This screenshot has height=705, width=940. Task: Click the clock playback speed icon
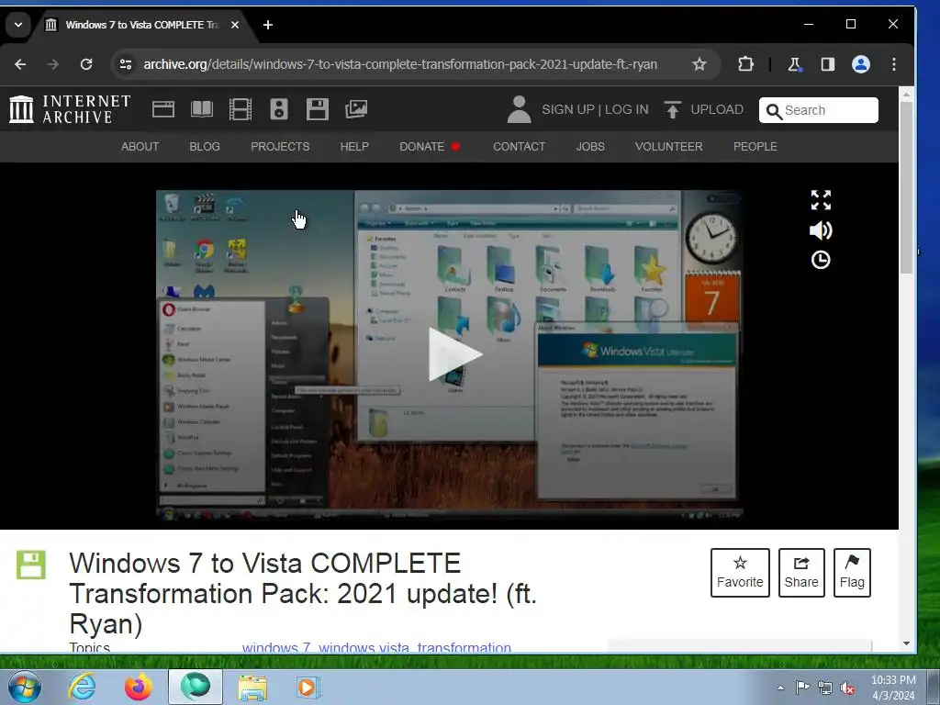pos(821,260)
